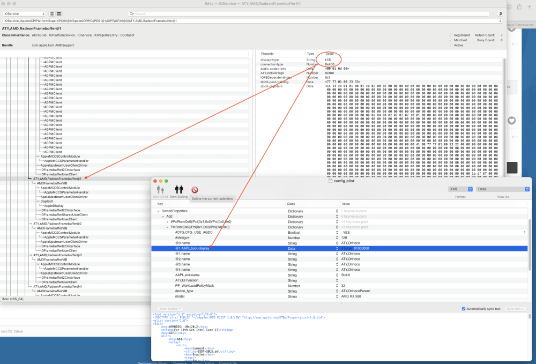Click Sync outline button

[x=169, y=309]
